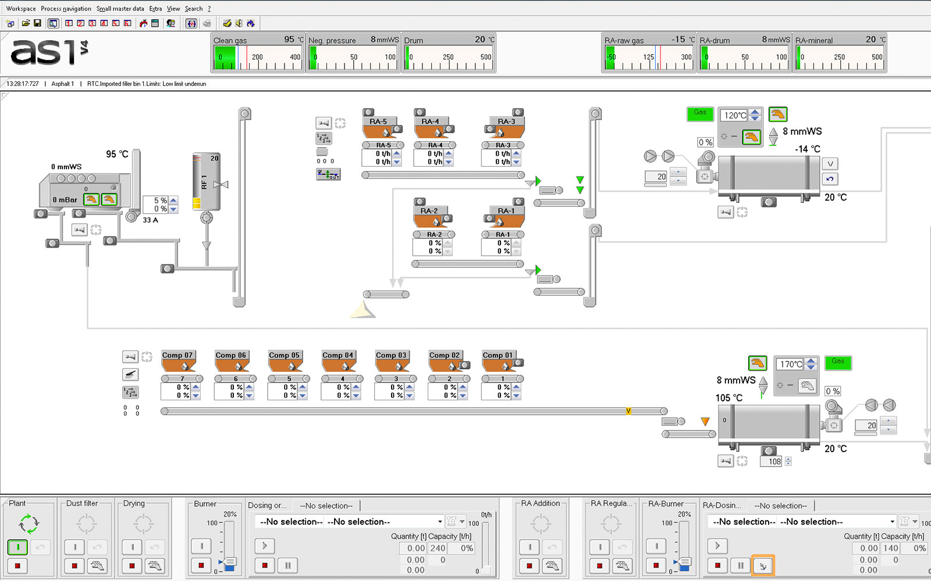This screenshot has width=931, height=581.
Task: Stop the Plant with red stop button
Action: tap(17, 565)
